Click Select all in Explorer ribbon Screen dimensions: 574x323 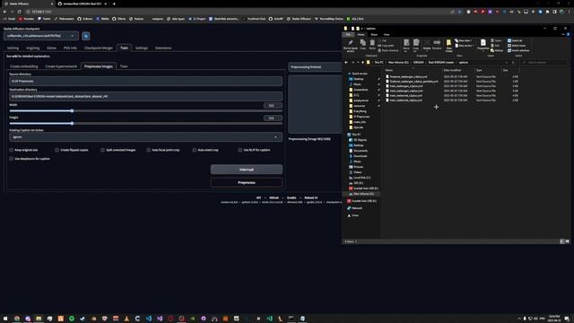pos(515,40)
